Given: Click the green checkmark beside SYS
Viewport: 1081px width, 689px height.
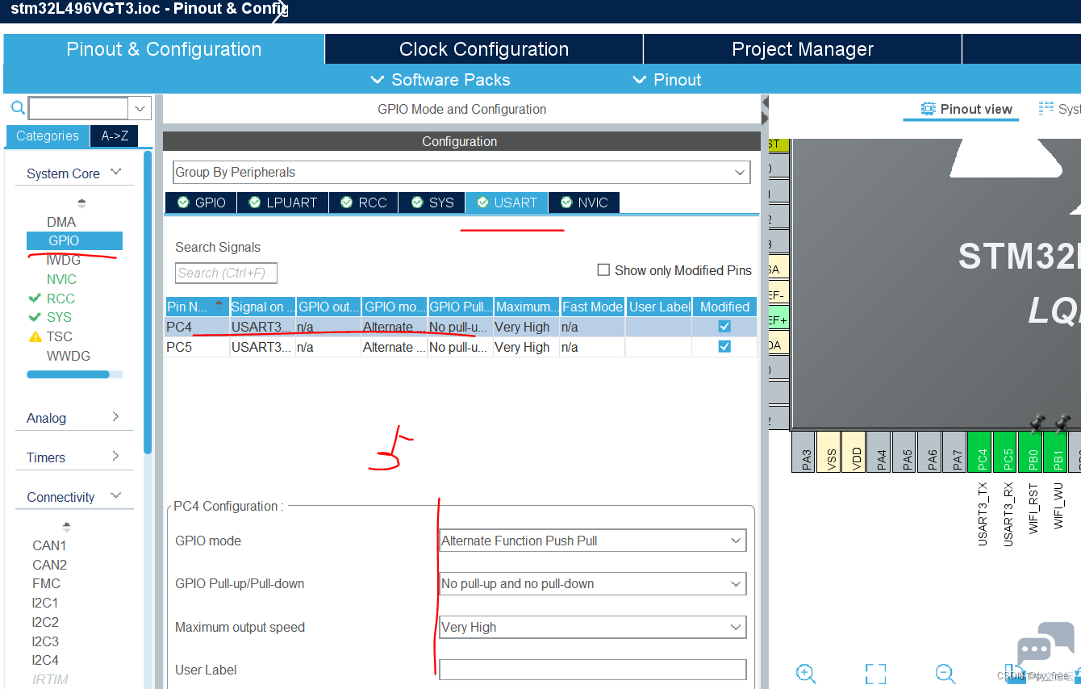Looking at the screenshot, I should (x=35, y=317).
